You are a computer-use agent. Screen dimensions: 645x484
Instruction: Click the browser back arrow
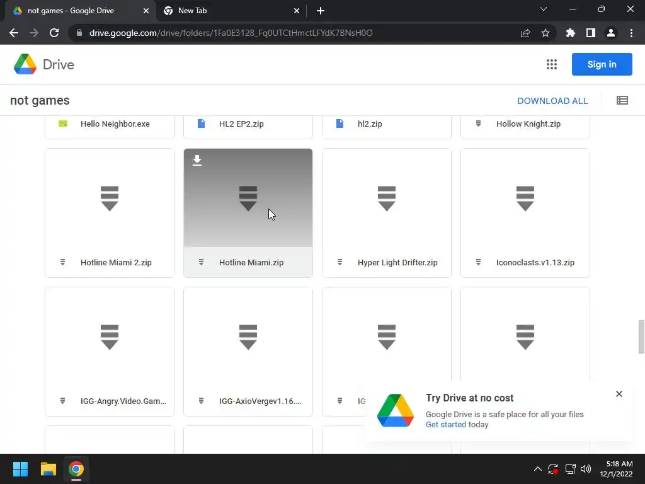click(14, 33)
